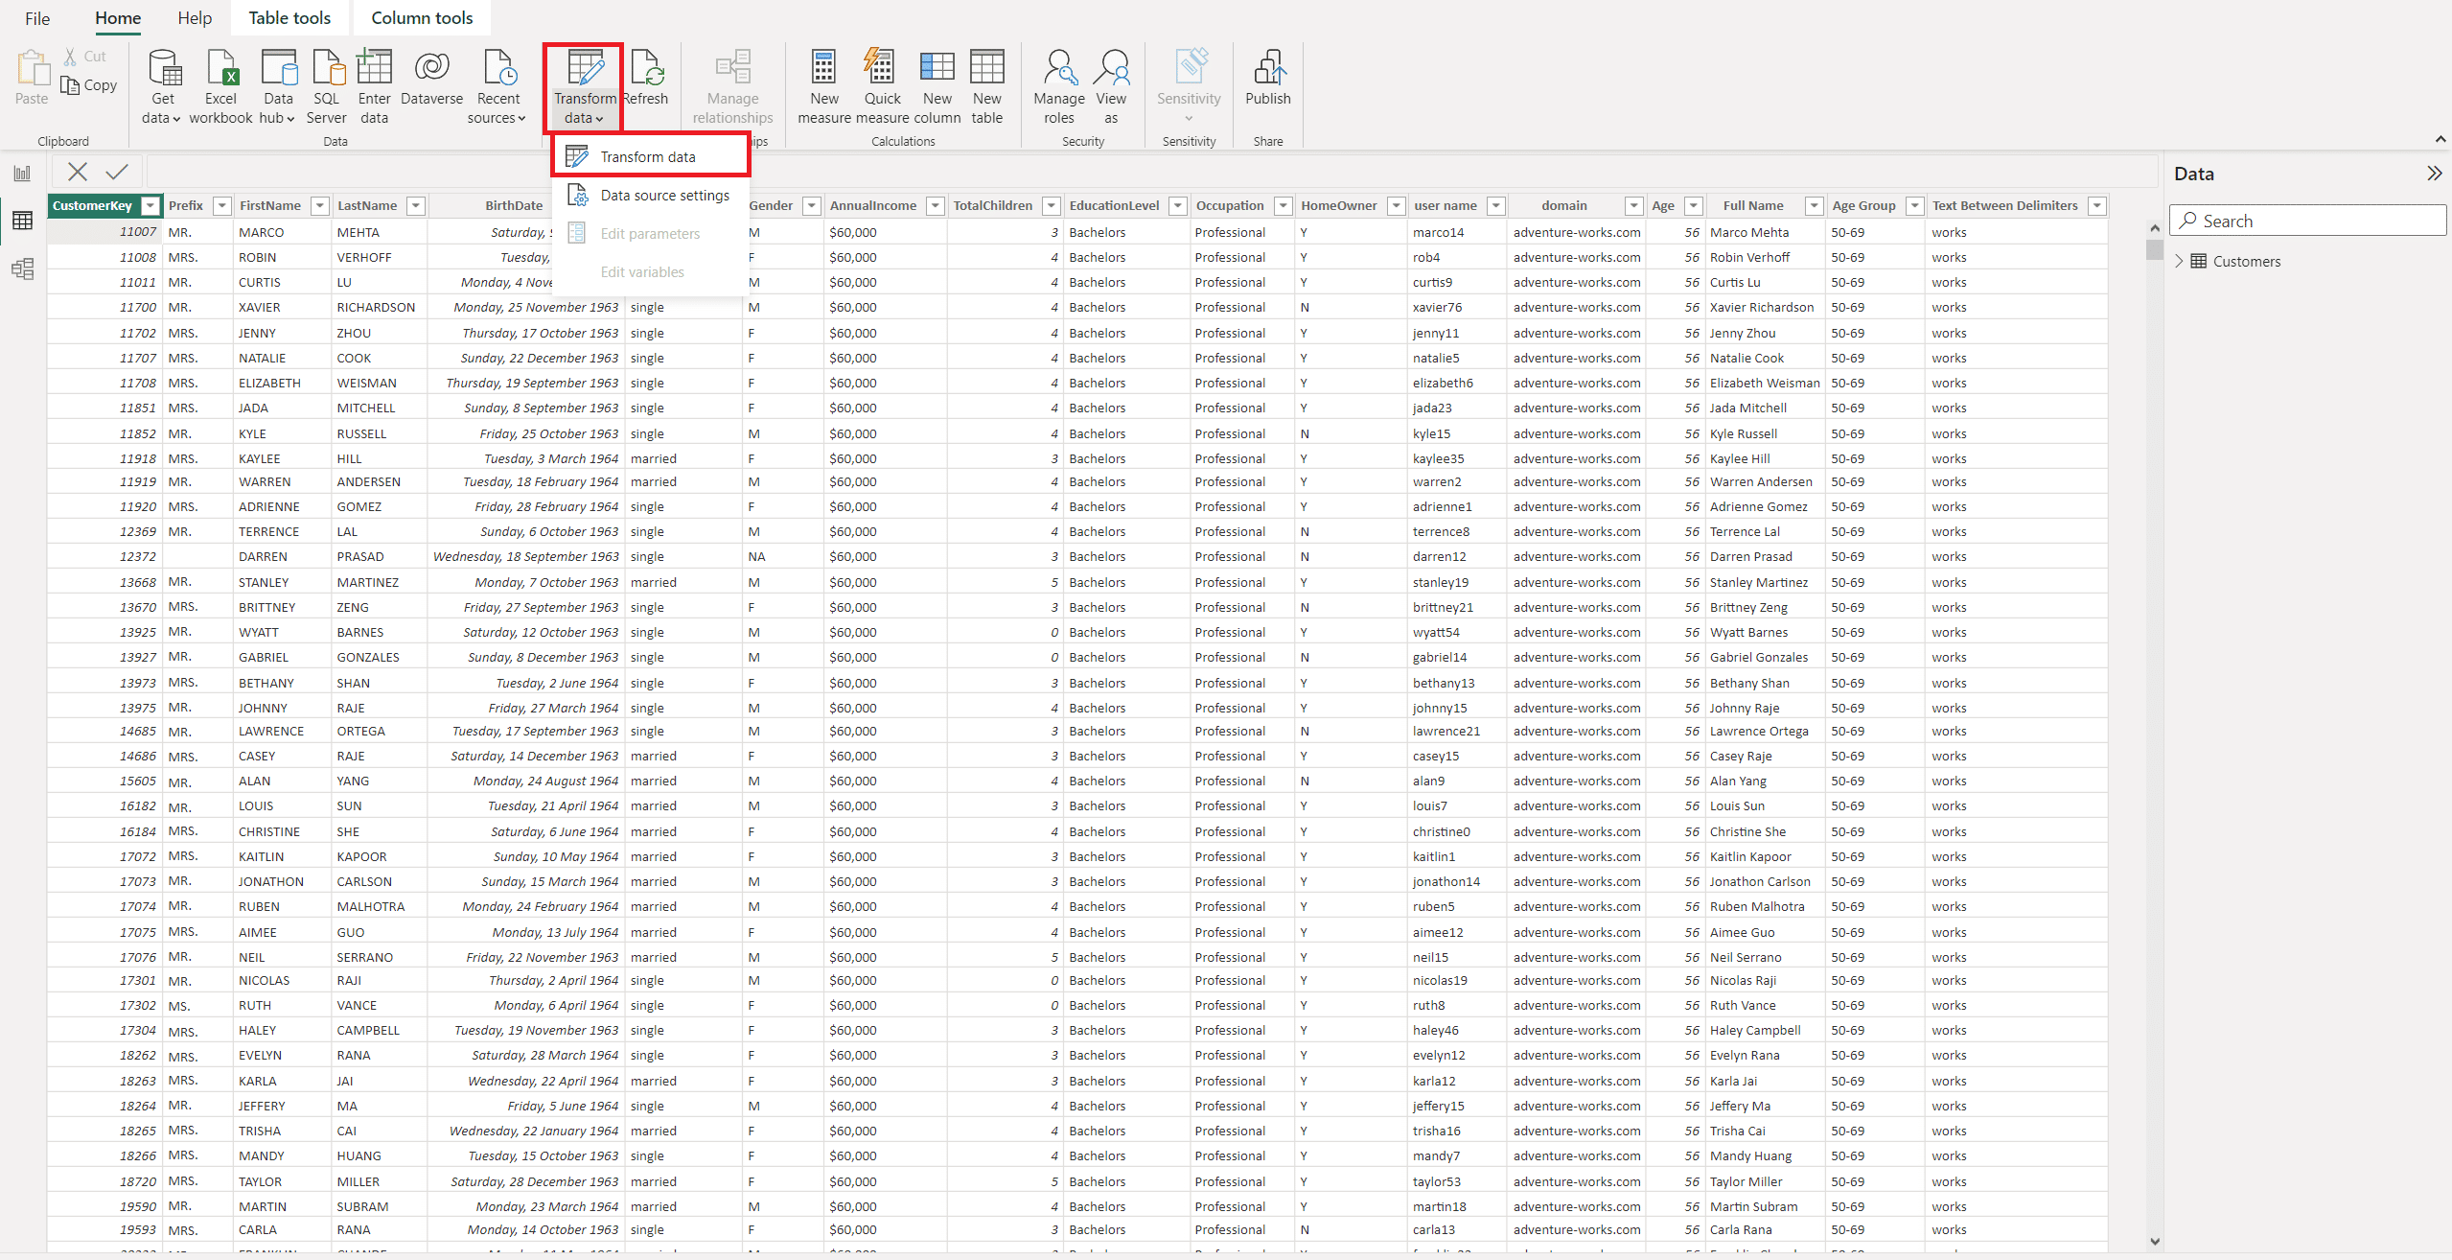Viewport: 2452px width, 1260px height.
Task: Switch to Model view in the sidebar
Action: tap(22, 269)
